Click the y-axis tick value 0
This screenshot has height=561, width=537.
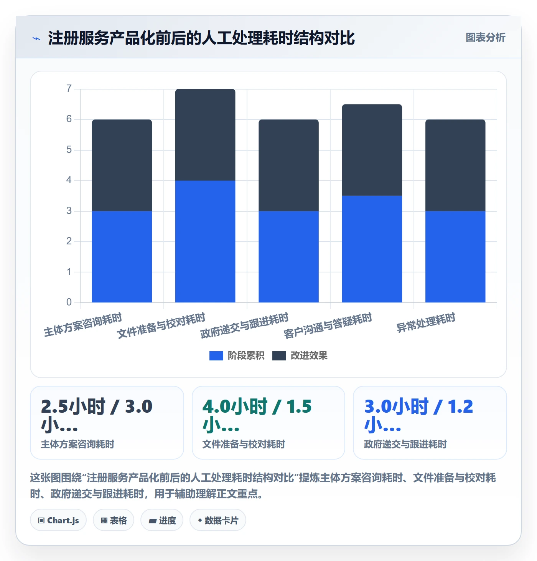point(69,302)
